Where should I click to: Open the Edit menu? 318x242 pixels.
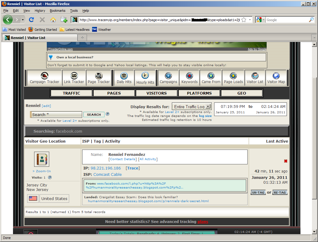point(16,11)
